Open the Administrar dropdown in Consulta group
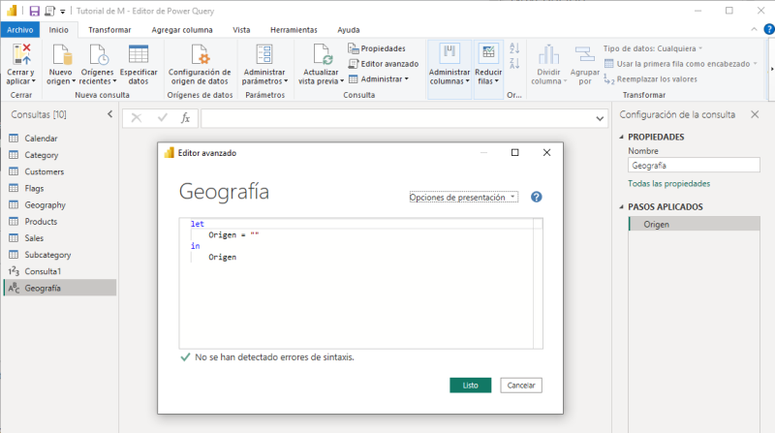The height and width of the screenshot is (433, 775). coord(379,79)
